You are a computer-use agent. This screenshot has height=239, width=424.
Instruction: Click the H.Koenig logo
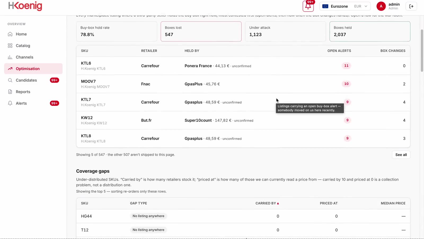pyautogui.click(x=25, y=6)
